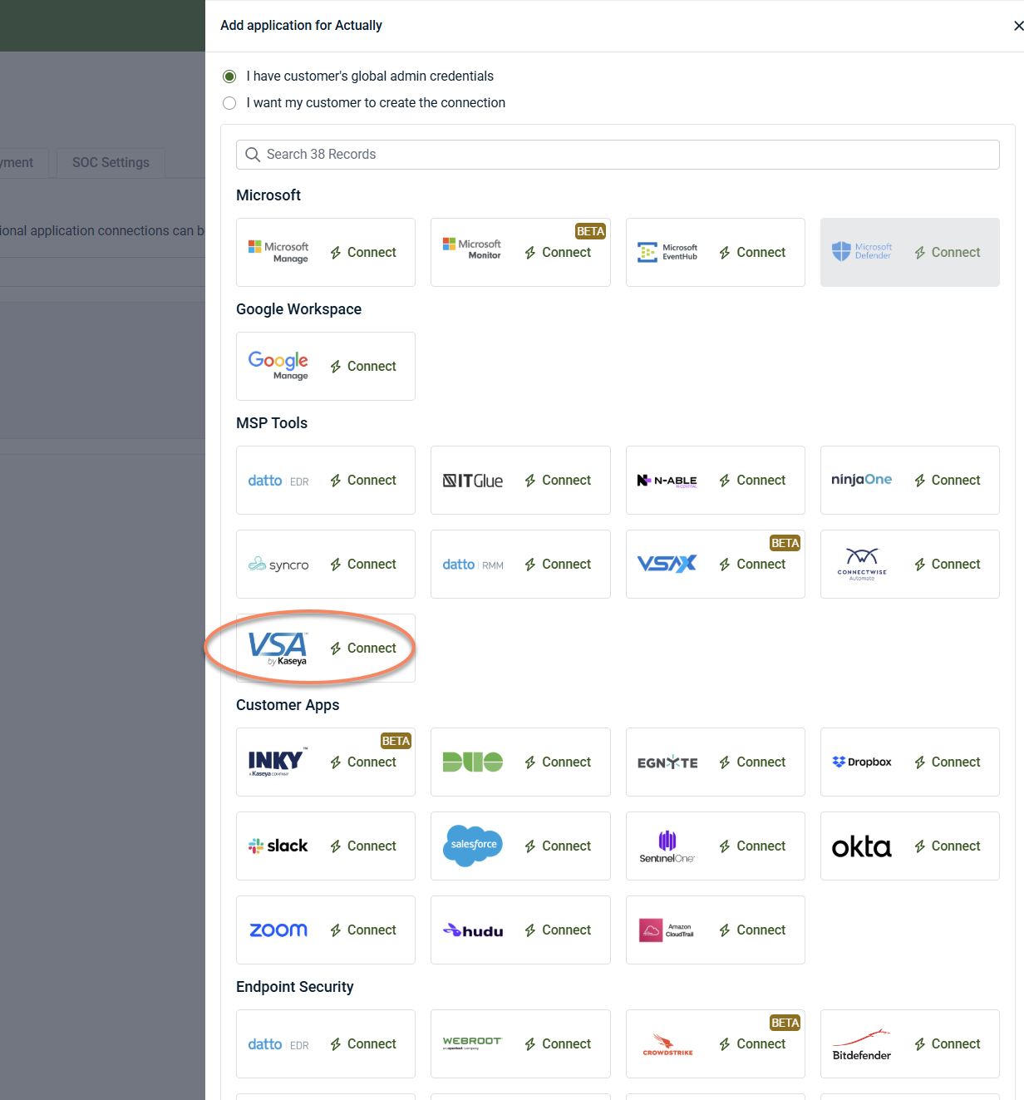
Task: Focus the Search 38 Records field
Action: 618,155
